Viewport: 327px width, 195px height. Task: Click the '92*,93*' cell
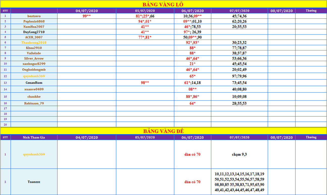(193, 43)
